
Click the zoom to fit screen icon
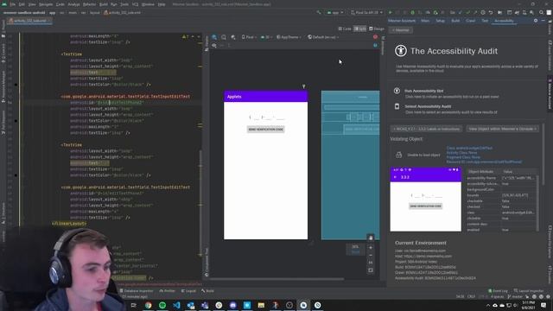371,270
